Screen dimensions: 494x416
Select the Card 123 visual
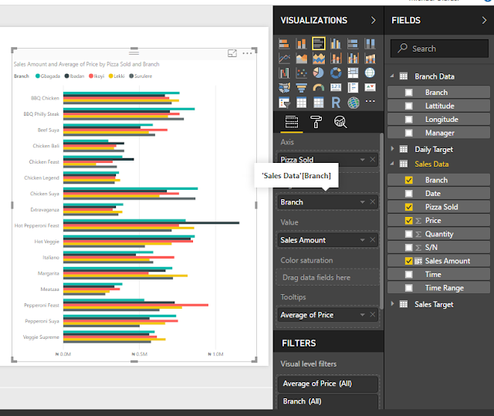point(336,87)
